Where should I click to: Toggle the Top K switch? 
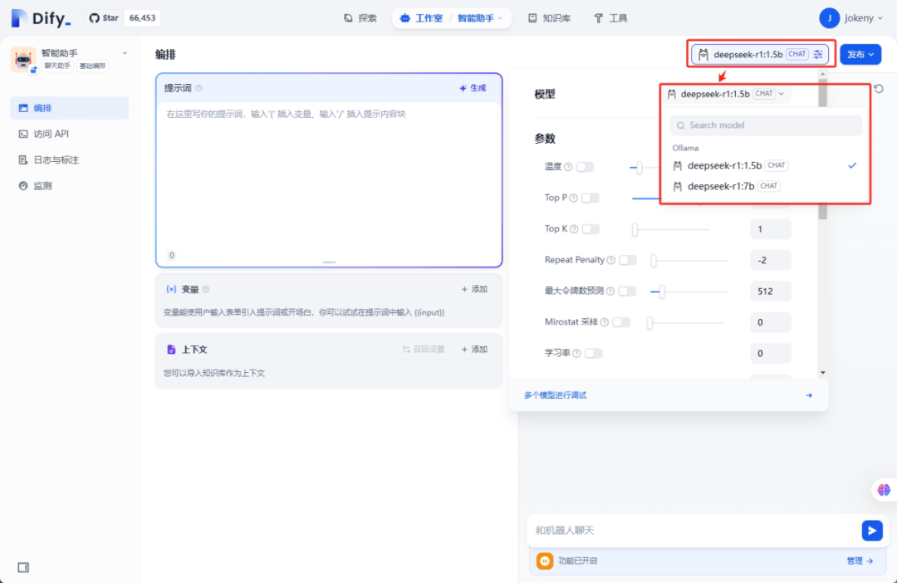(x=591, y=229)
